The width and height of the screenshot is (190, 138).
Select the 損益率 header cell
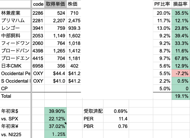181,4
